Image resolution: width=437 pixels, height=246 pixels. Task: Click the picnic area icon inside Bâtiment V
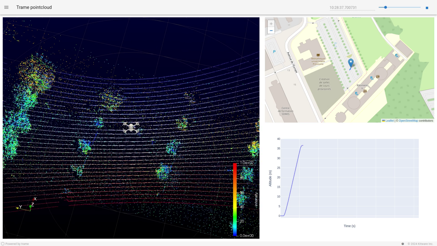tap(365, 91)
